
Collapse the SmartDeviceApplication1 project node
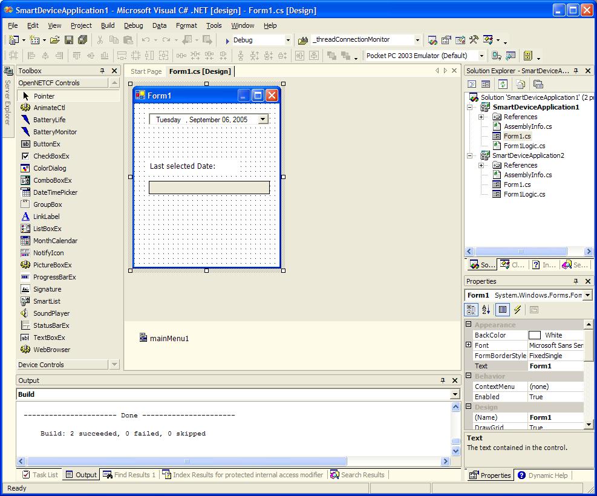tap(470, 107)
